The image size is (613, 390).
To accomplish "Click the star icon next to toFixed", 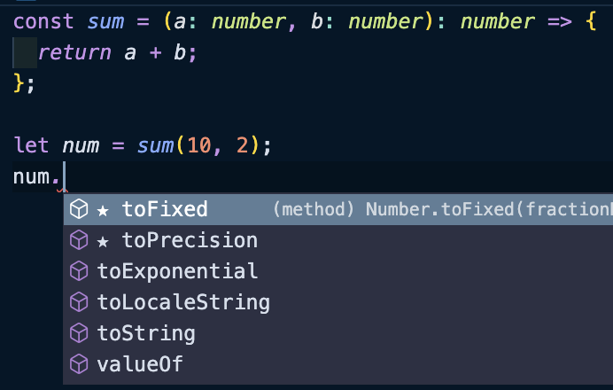I will pos(103,211).
